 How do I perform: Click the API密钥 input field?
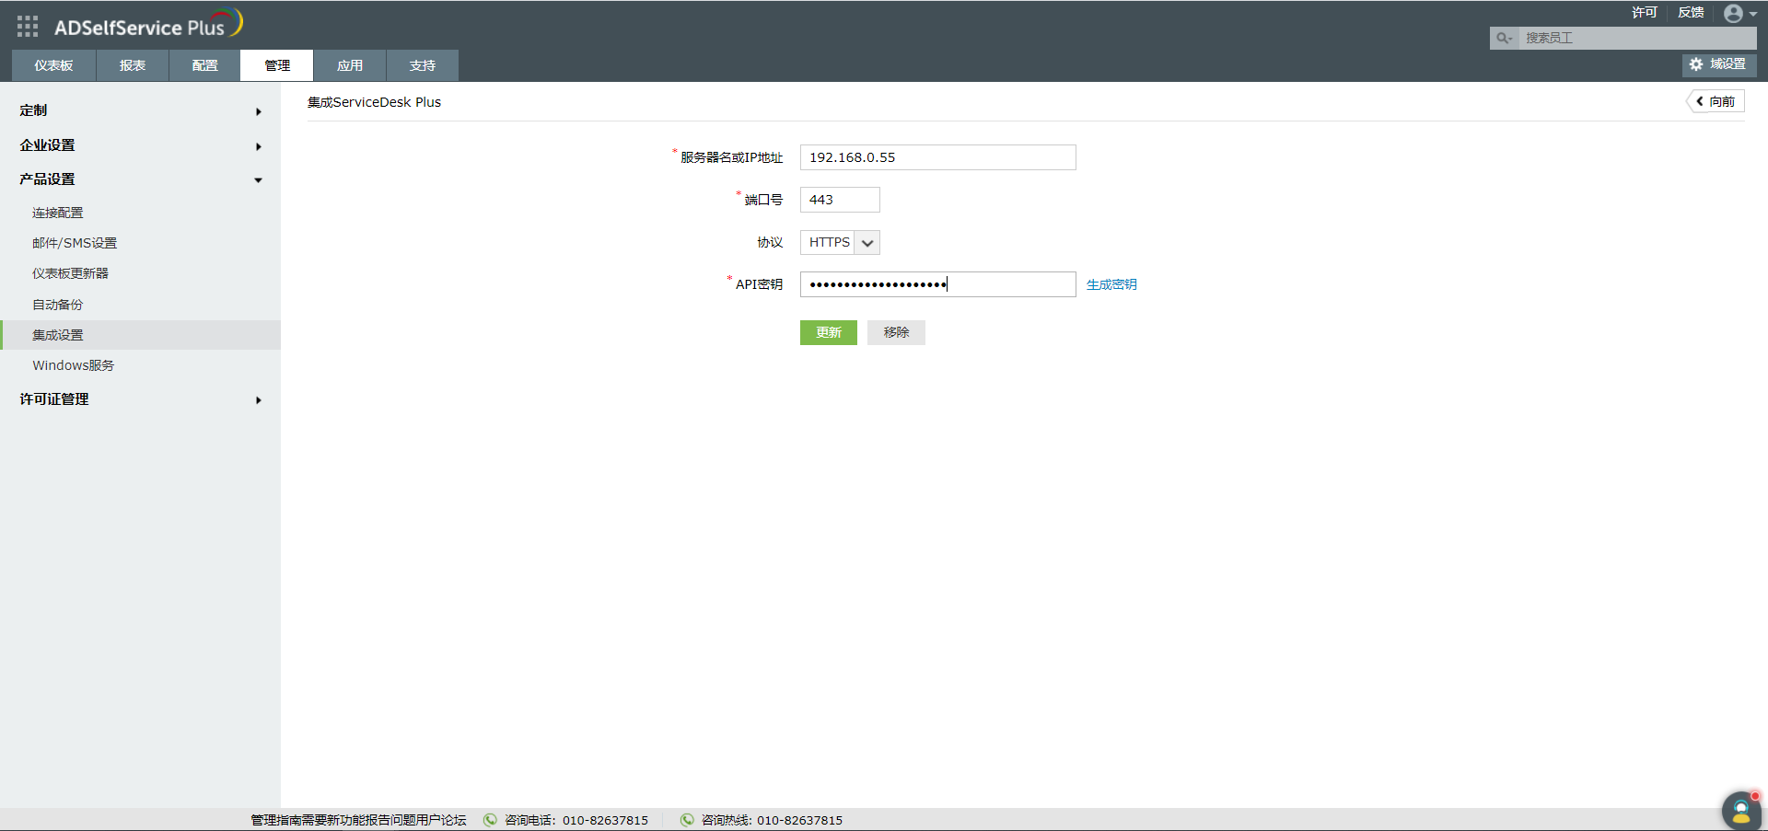point(937,283)
